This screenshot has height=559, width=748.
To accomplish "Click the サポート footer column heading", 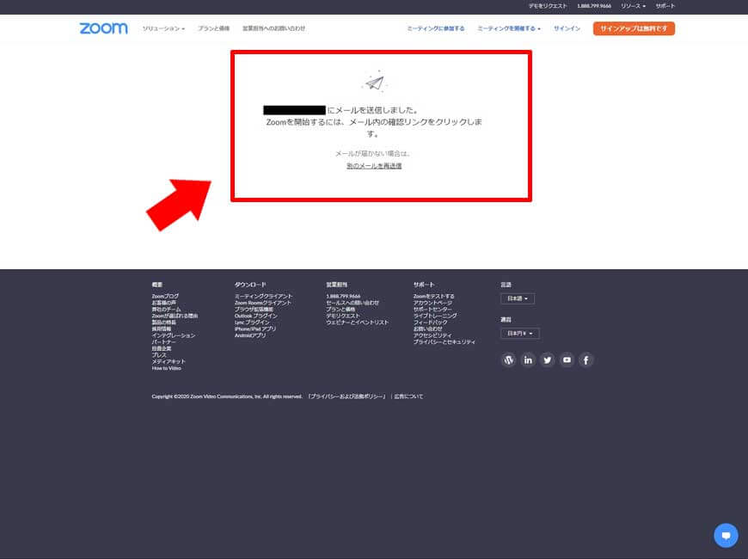I will click(x=424, y=285).
